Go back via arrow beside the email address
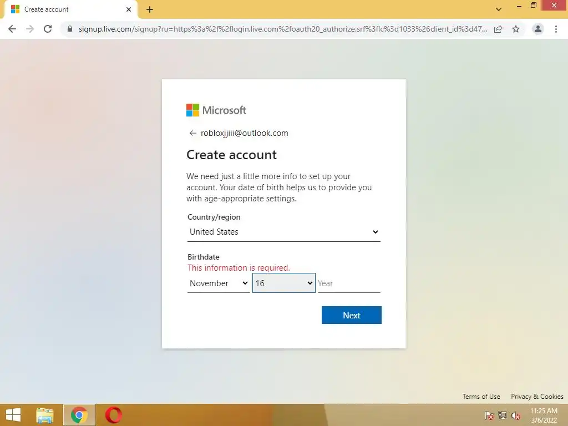The height and width of the screenshot is (426, 568). click(192, 133)
